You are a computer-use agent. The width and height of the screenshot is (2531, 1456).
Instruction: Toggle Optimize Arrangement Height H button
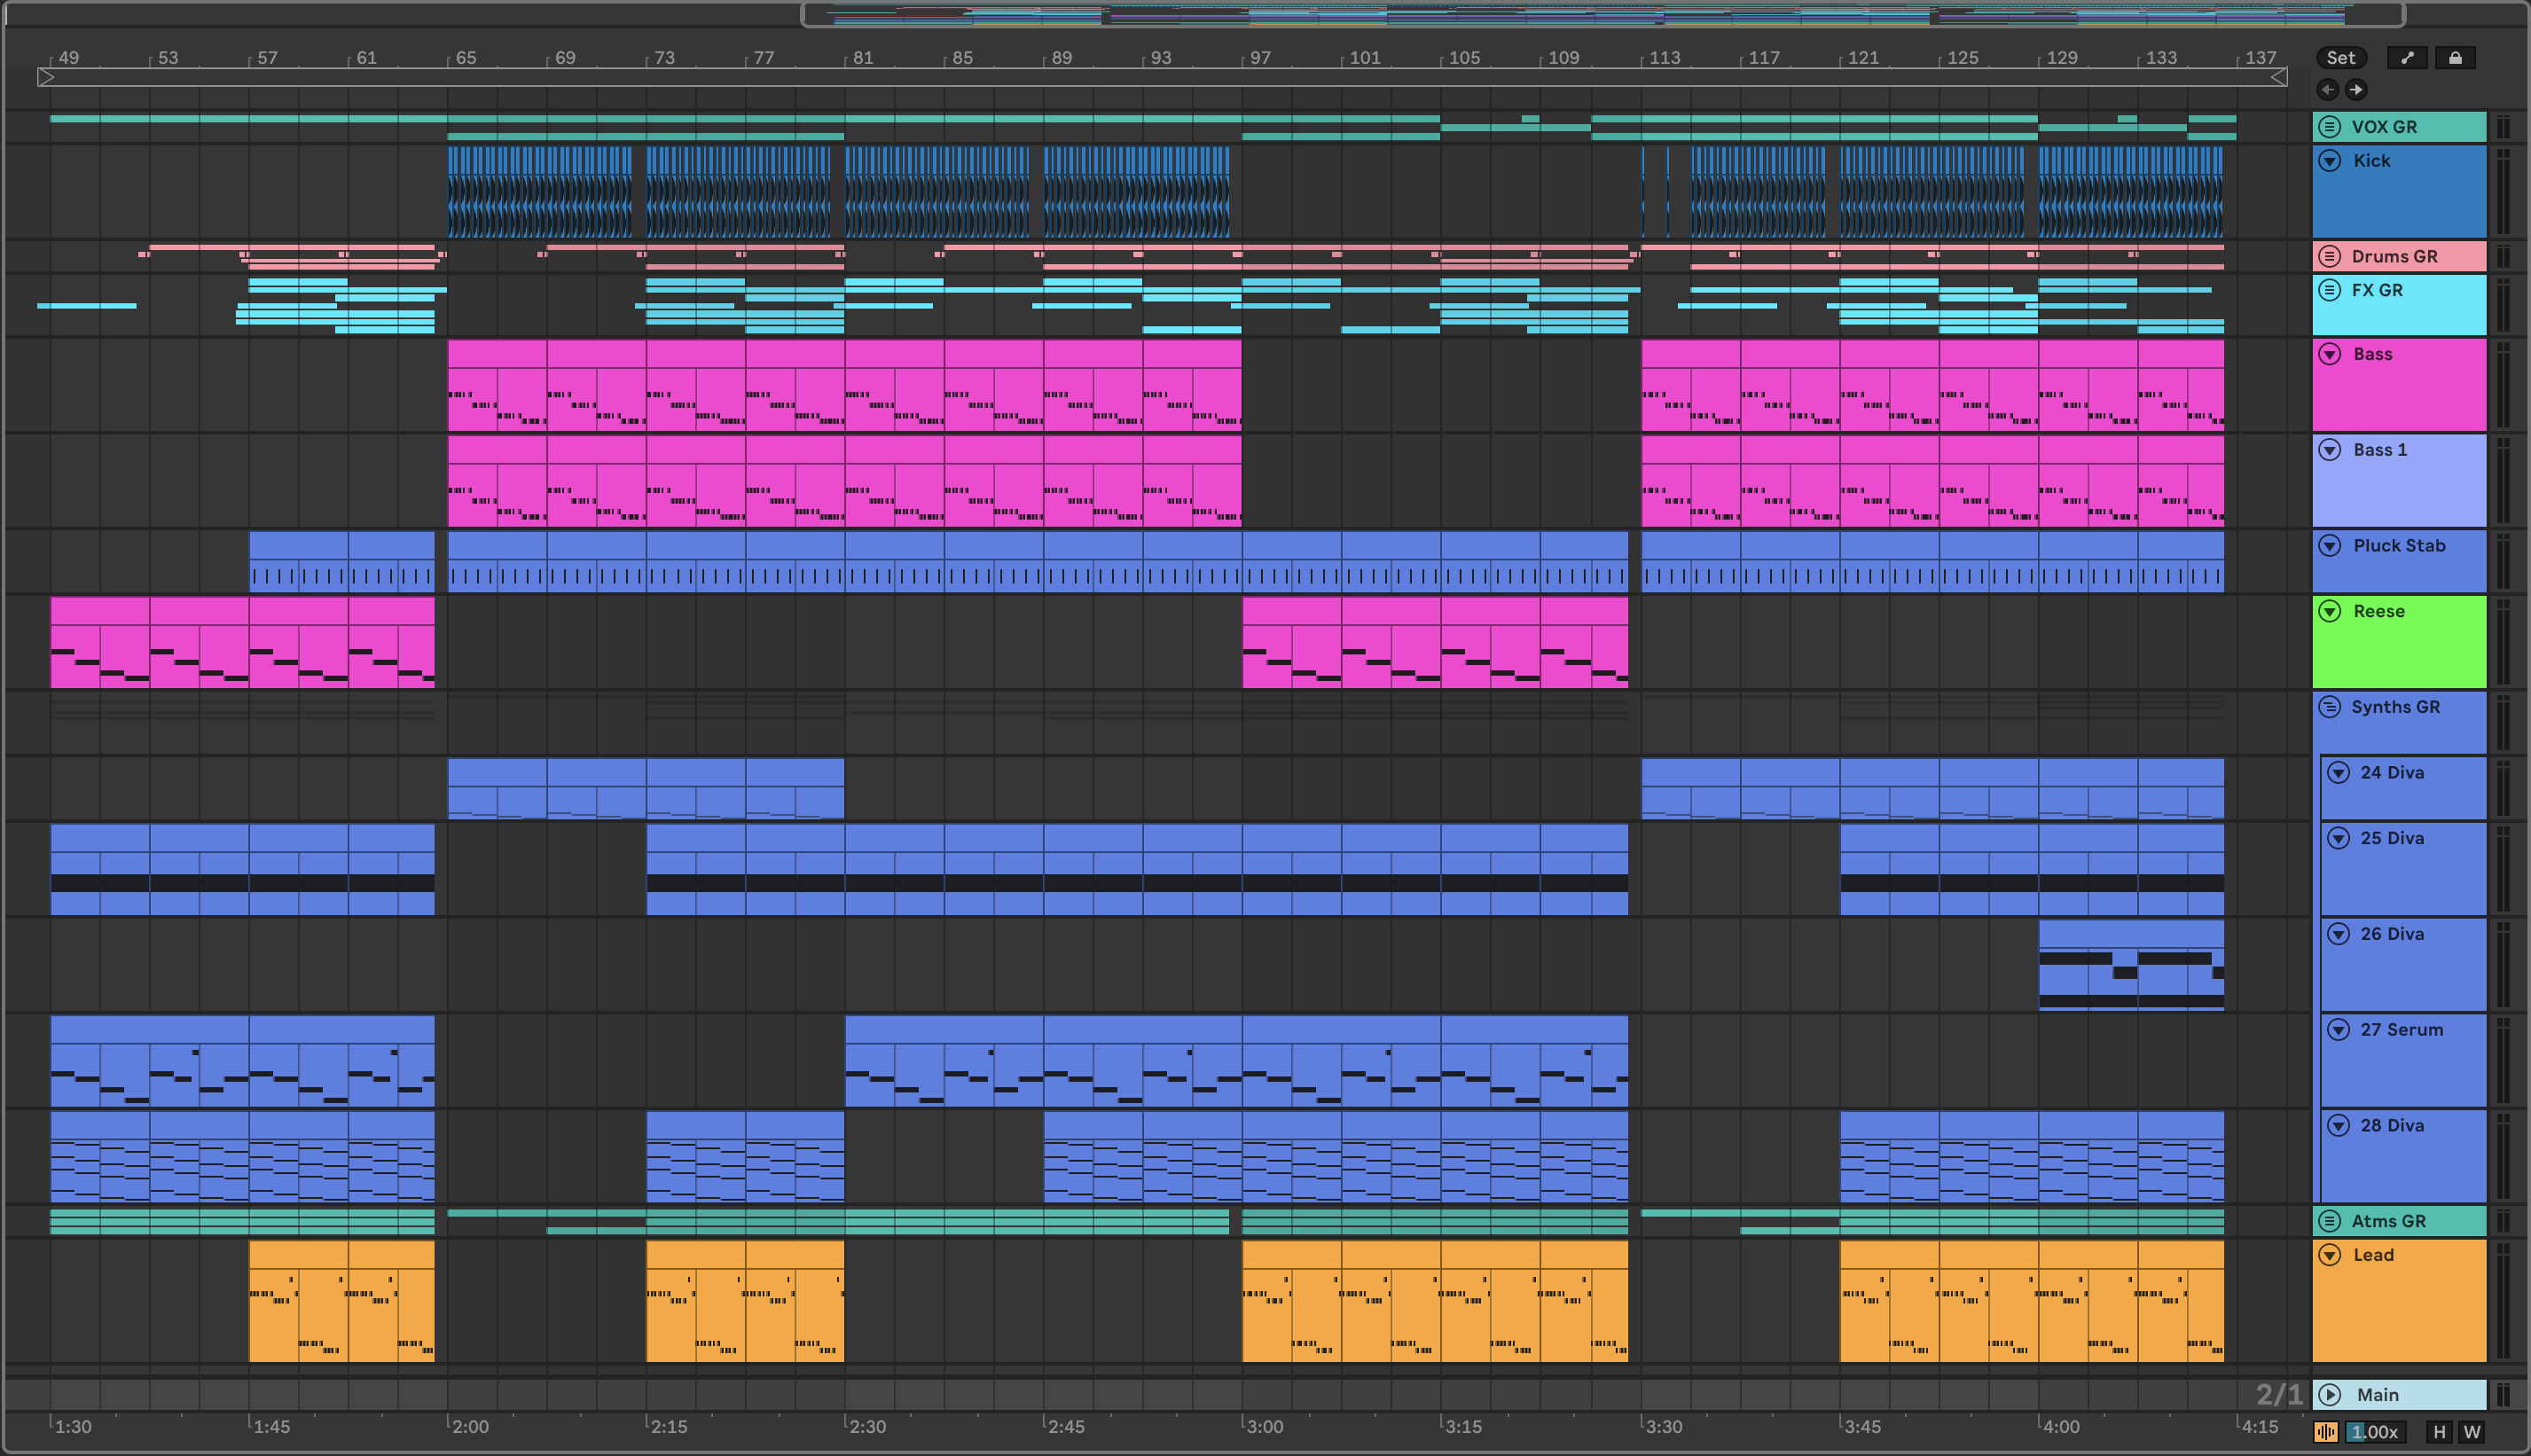point(2439,1432)
